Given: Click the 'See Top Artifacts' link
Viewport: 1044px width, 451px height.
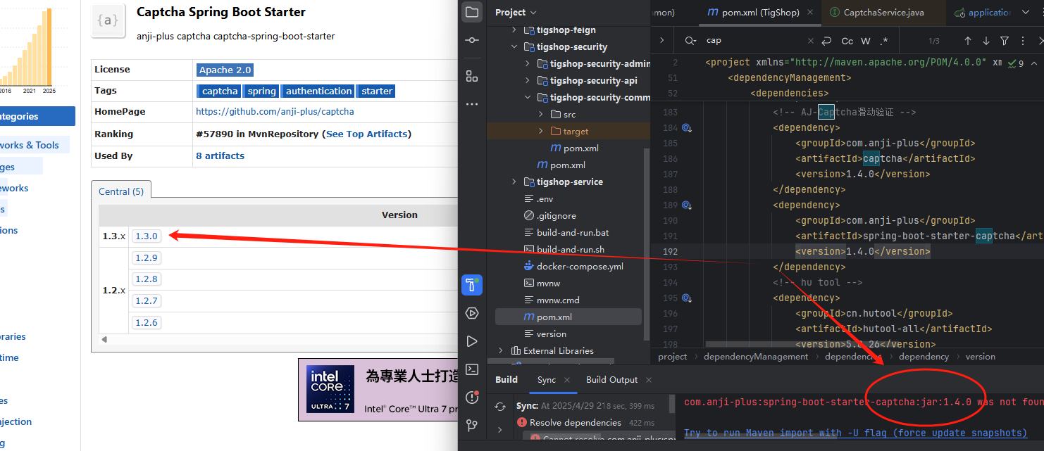Looking at the screenshot, I should [366, 134].
